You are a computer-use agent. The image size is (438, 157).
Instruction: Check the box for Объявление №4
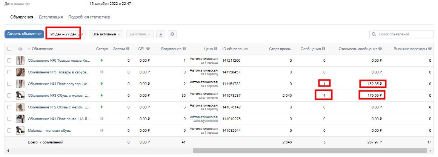coord(9,84)
